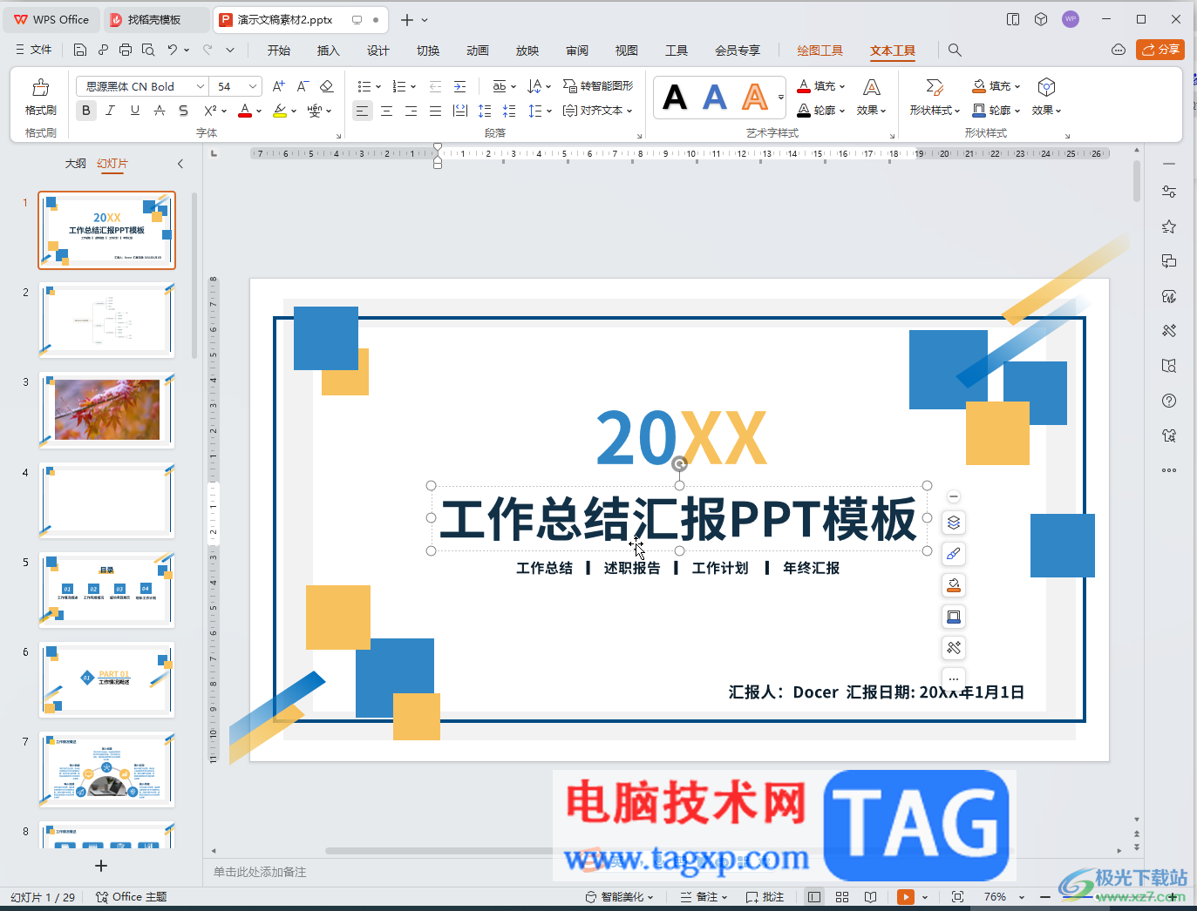
Task: Center-align the paragraph text
Action: pos(386,111)
